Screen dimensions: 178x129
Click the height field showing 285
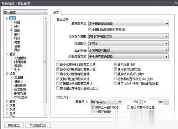tap(156, 102)
